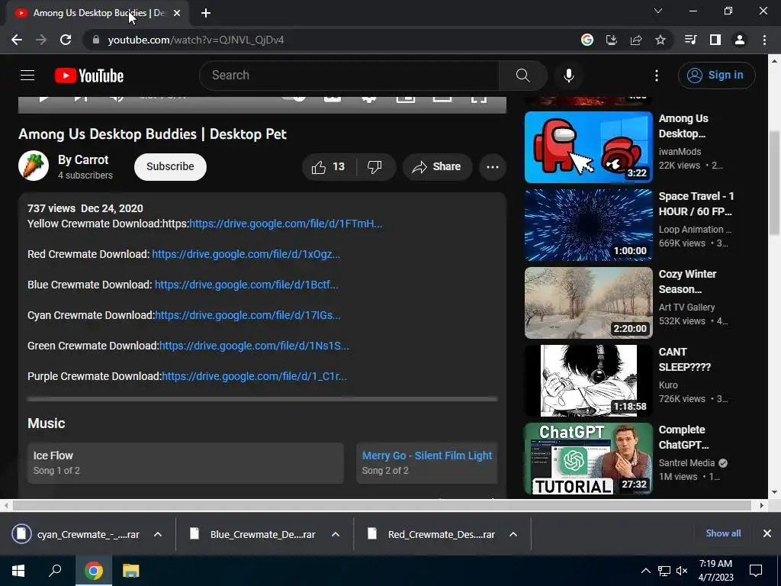Screen dimensions: 781x586
Task: Open a new browser tab
Action: pyautogui.click(x=206, y=13)
